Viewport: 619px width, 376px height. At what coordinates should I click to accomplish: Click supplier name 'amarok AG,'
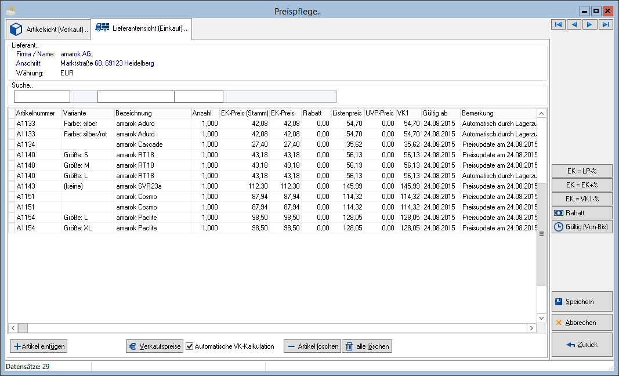click(x=77, y=54)
